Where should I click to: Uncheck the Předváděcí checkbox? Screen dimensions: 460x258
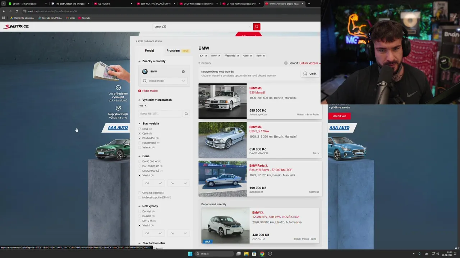140,138
